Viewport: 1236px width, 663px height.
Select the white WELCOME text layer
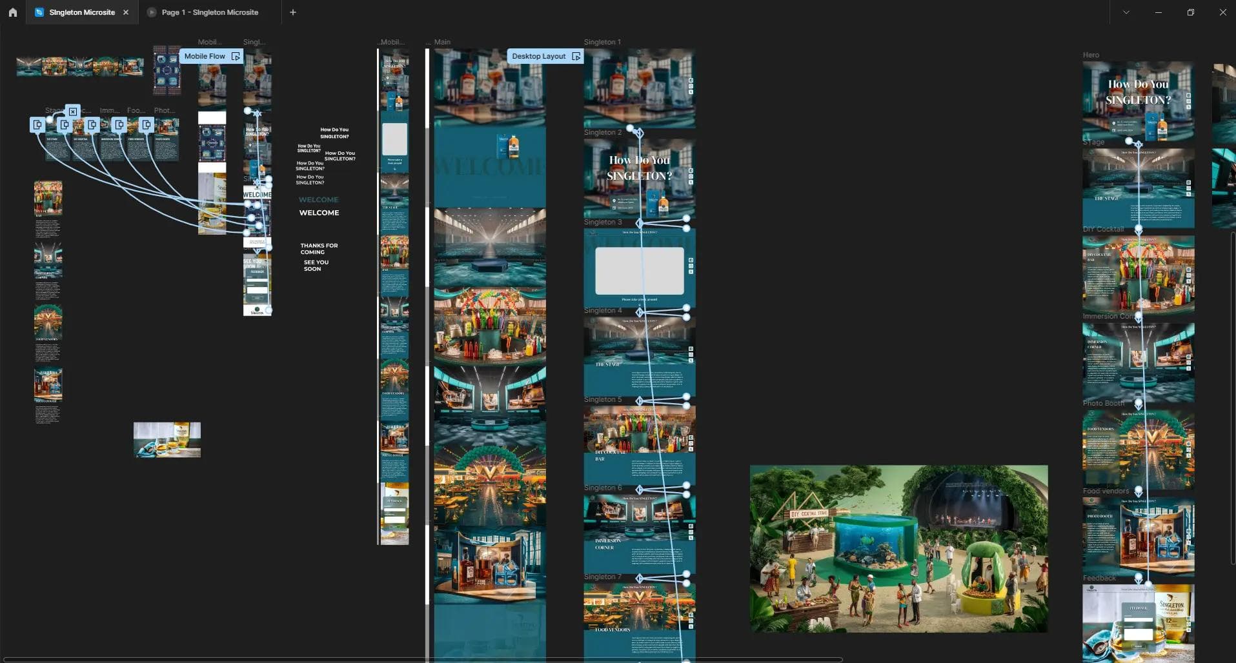(x=319, y=213)
